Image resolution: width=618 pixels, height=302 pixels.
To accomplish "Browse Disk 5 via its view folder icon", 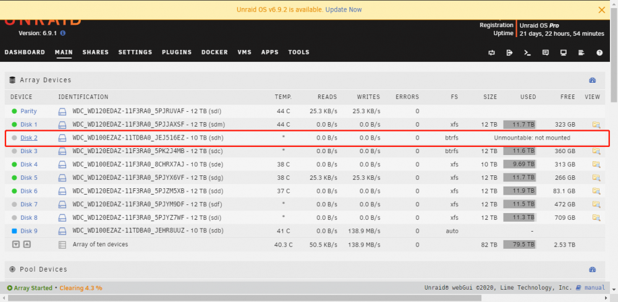I will pyautogui.click(x=596, y=178).
